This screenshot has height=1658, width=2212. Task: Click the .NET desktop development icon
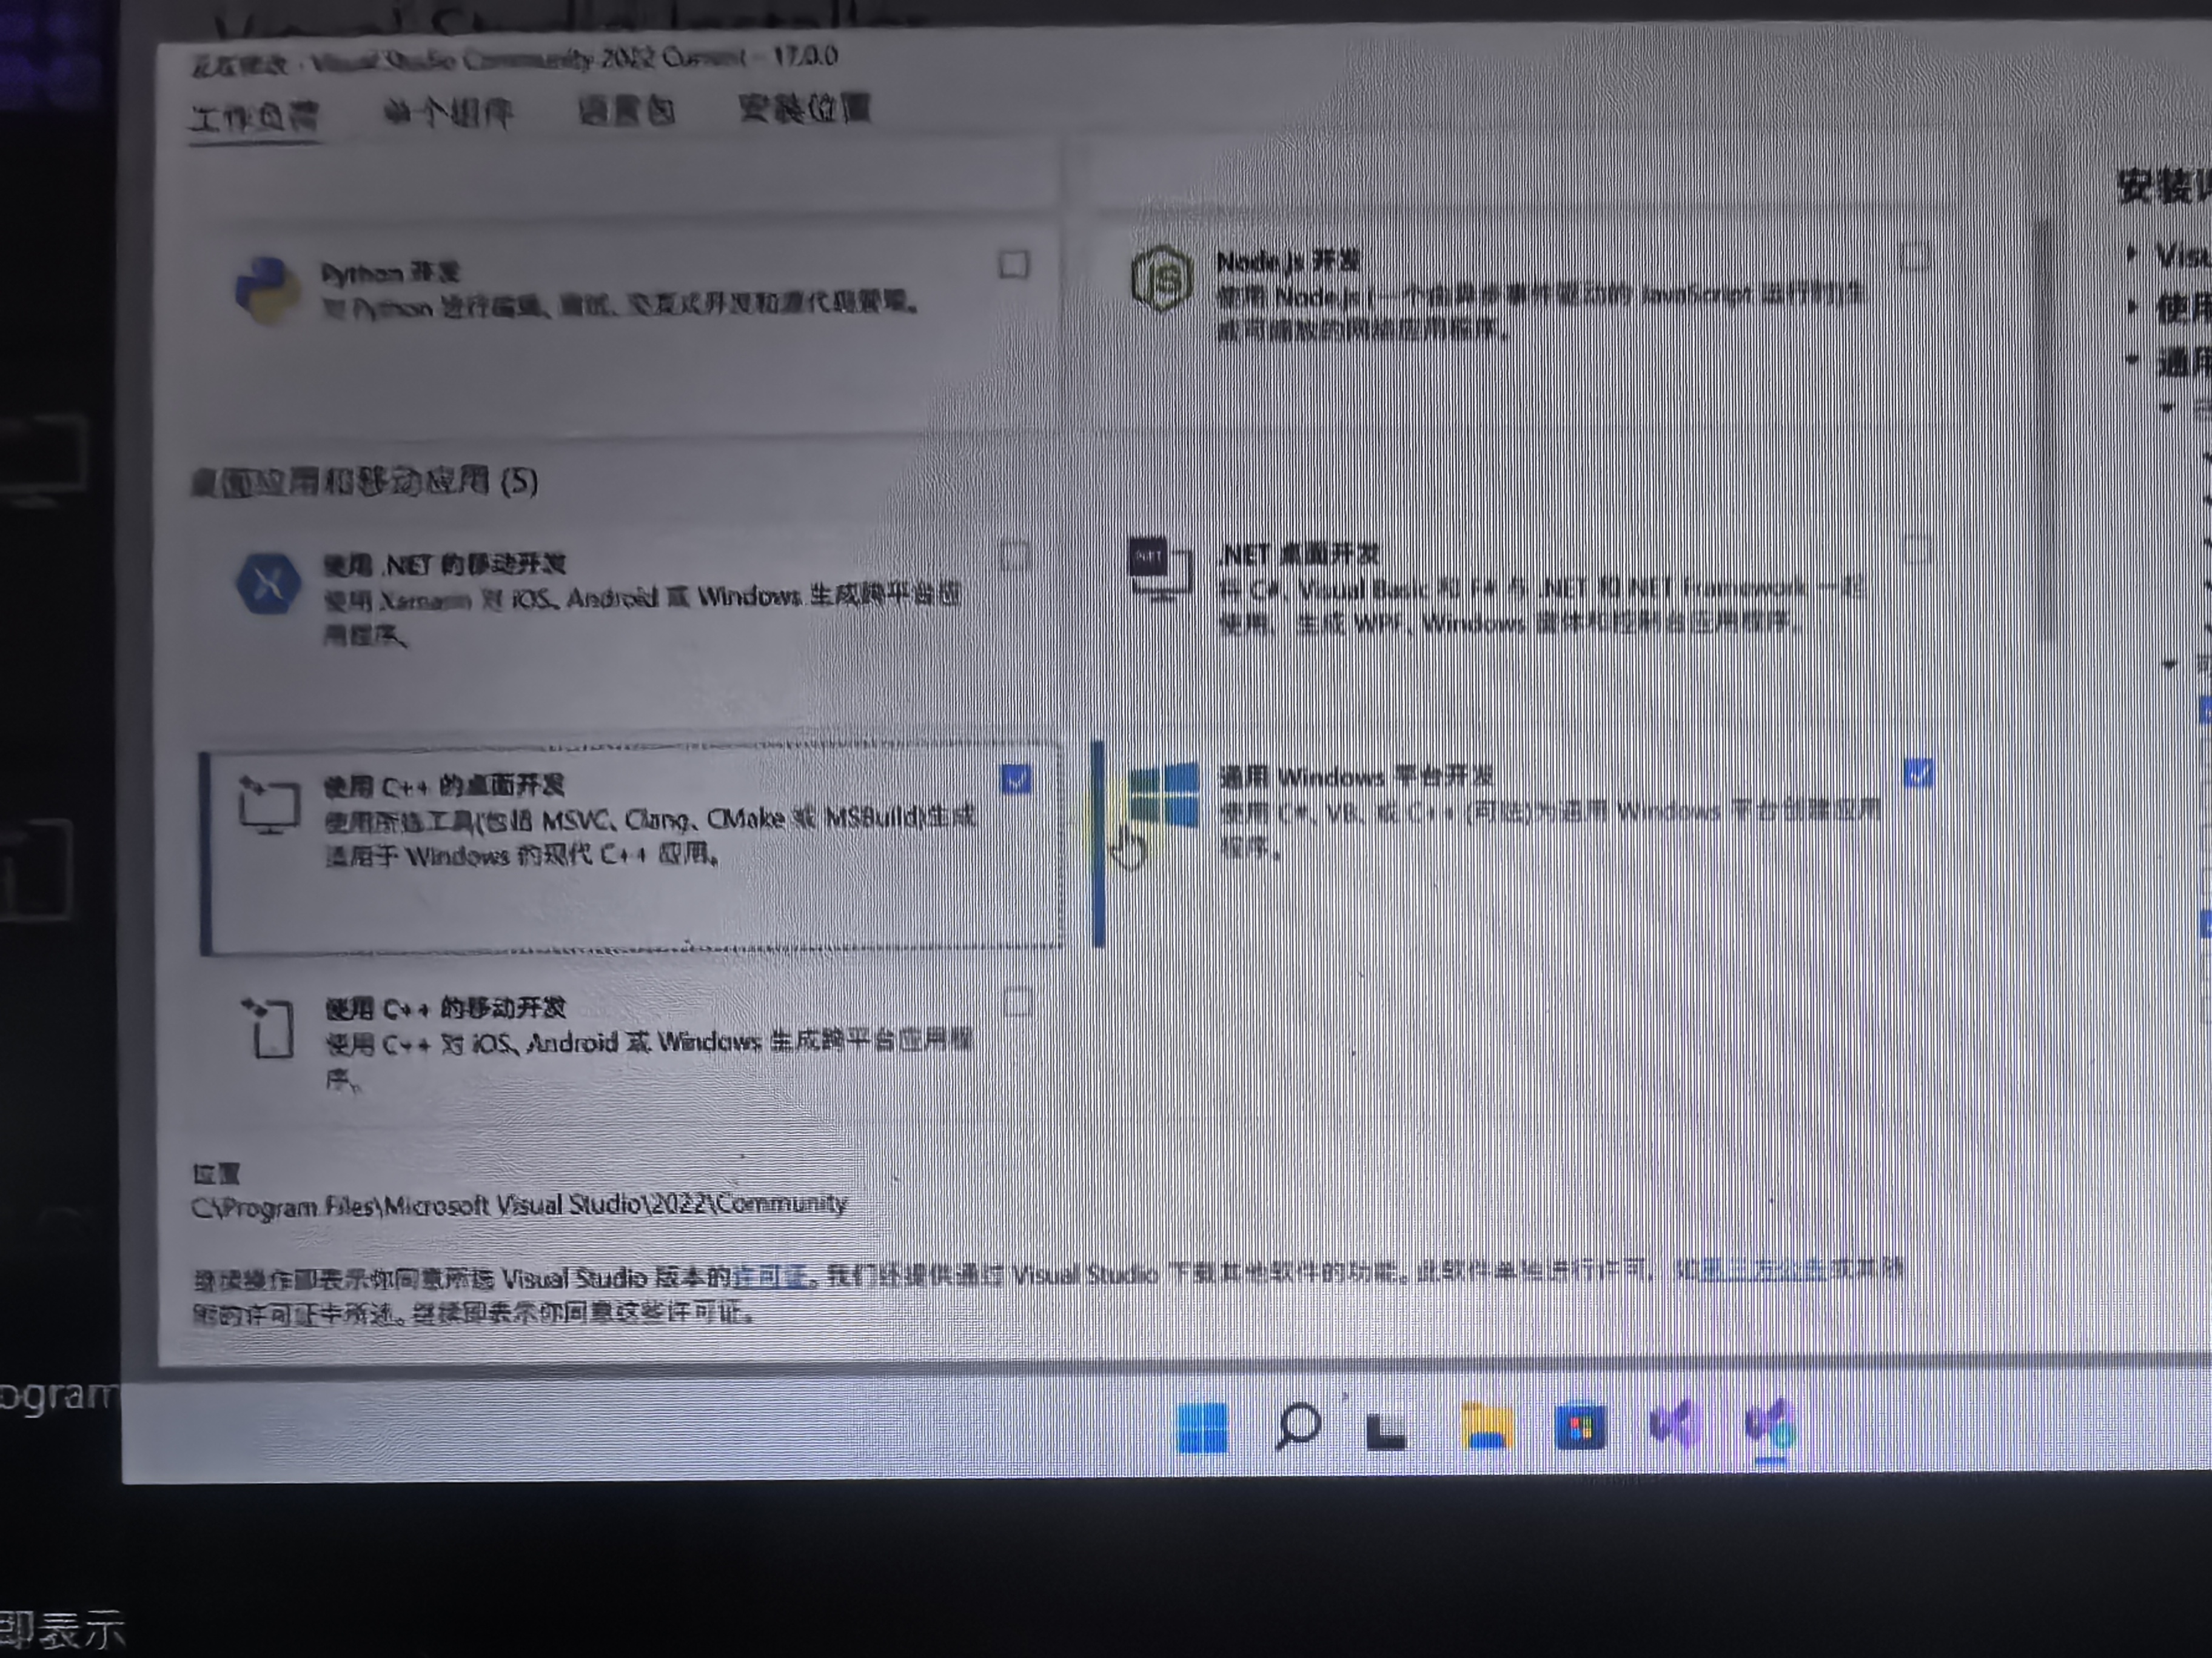click(x=1160, y=568)
